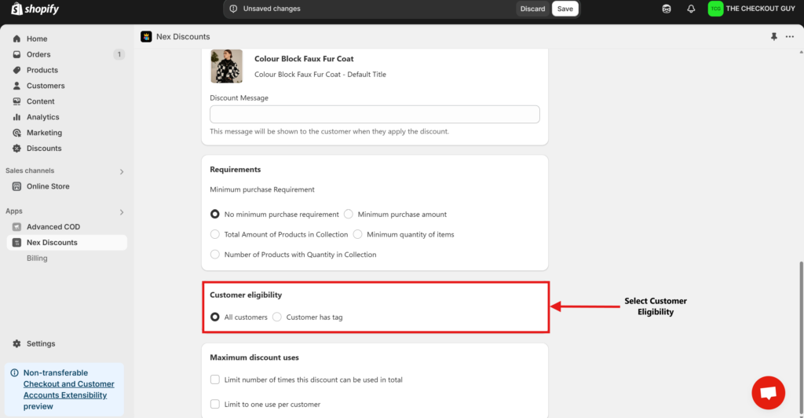Click the unsaved changes alert icon
Viewport: 804px width, 418px height.
tap(233, 9)
